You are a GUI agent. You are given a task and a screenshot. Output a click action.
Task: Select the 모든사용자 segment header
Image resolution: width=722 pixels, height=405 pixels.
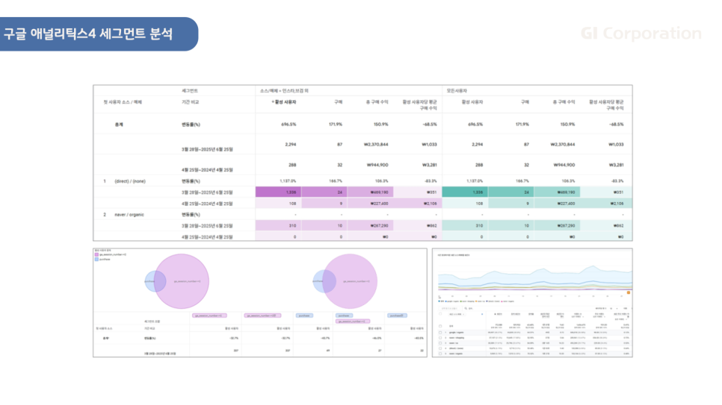pyautogui.click(x=457, y=91)
